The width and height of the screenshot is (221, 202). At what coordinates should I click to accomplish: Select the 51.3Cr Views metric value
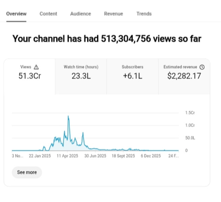[x=30, y=76]
